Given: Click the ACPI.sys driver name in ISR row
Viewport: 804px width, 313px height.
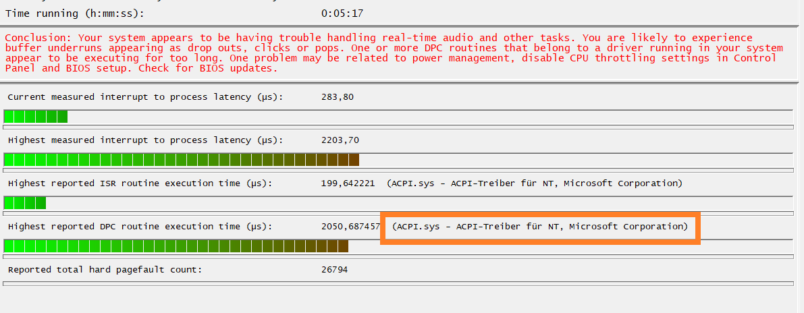Looking at the screenshot, I should click(535, 183).
